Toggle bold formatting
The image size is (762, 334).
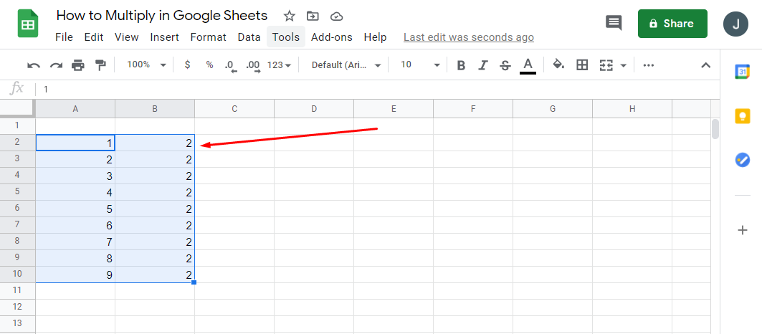[461, 65]
